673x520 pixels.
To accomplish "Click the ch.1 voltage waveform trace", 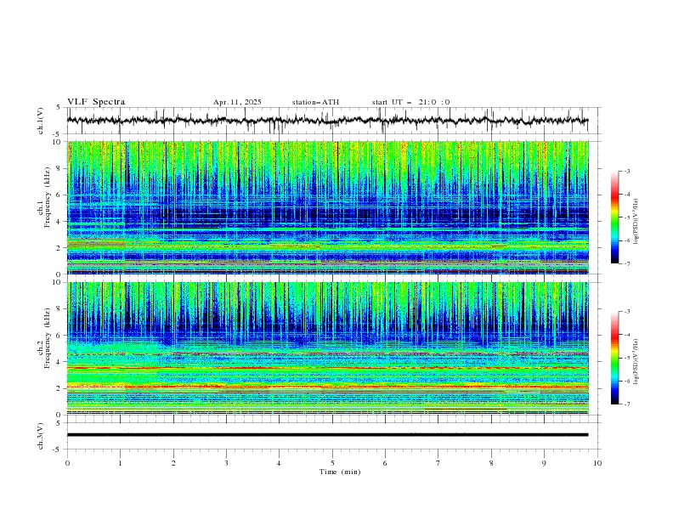I will (327, 121).
